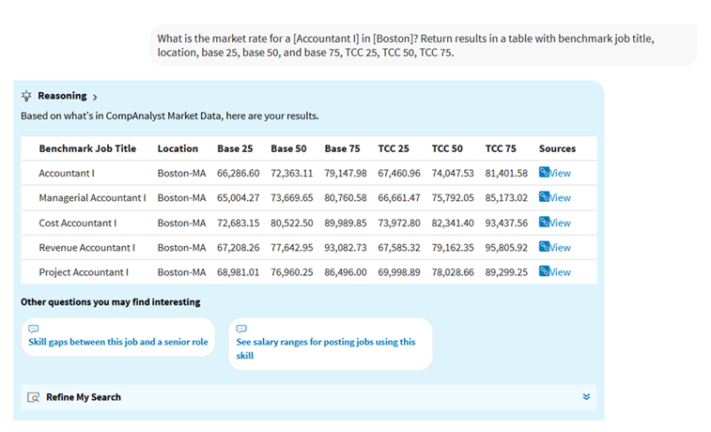Click the Location column header
711x432 pixels.
[178, 148]
